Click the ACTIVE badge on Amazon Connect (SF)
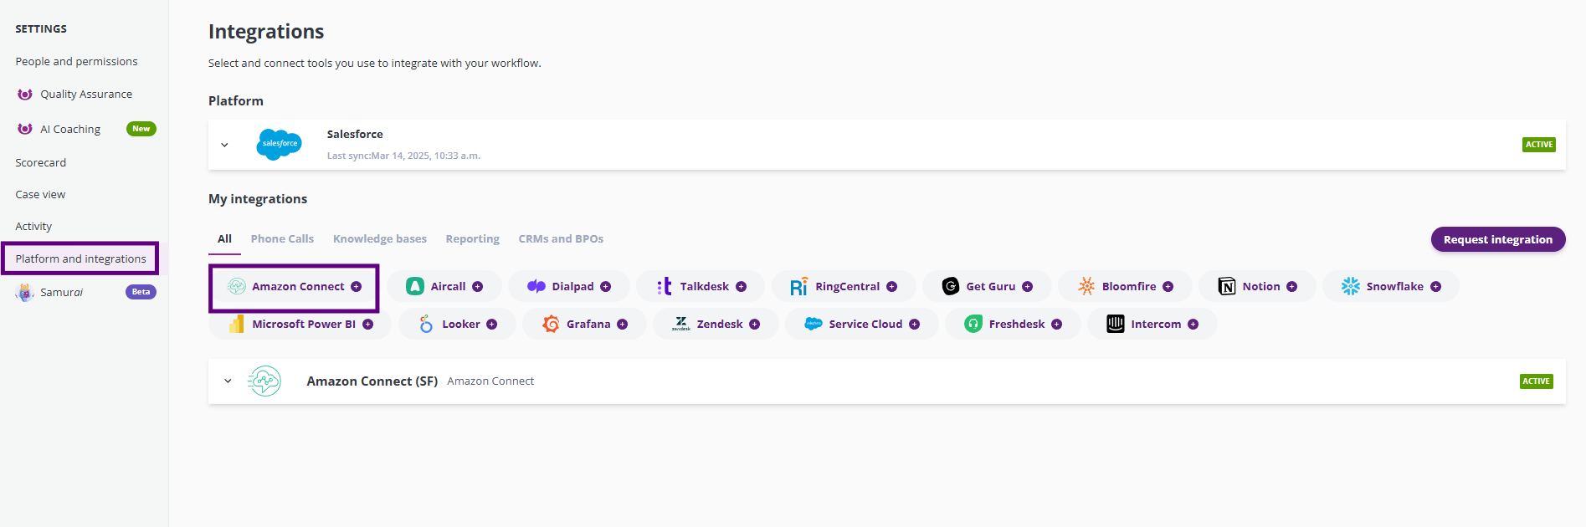Screen dimensions: 1586x527 click(1536, 381)
